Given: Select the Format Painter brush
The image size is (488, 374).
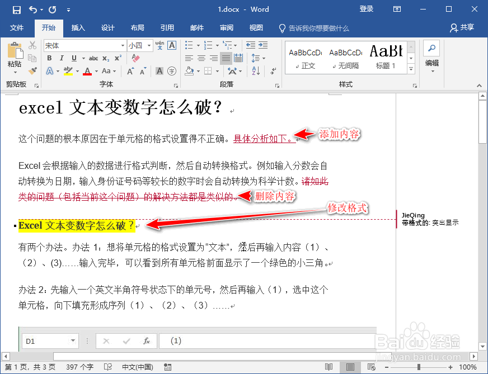Looking at the screenshot, I should coord(32,71).
